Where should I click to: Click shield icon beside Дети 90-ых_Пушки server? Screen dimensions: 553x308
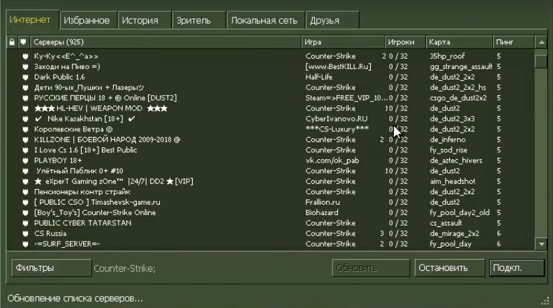coord(25,87)
